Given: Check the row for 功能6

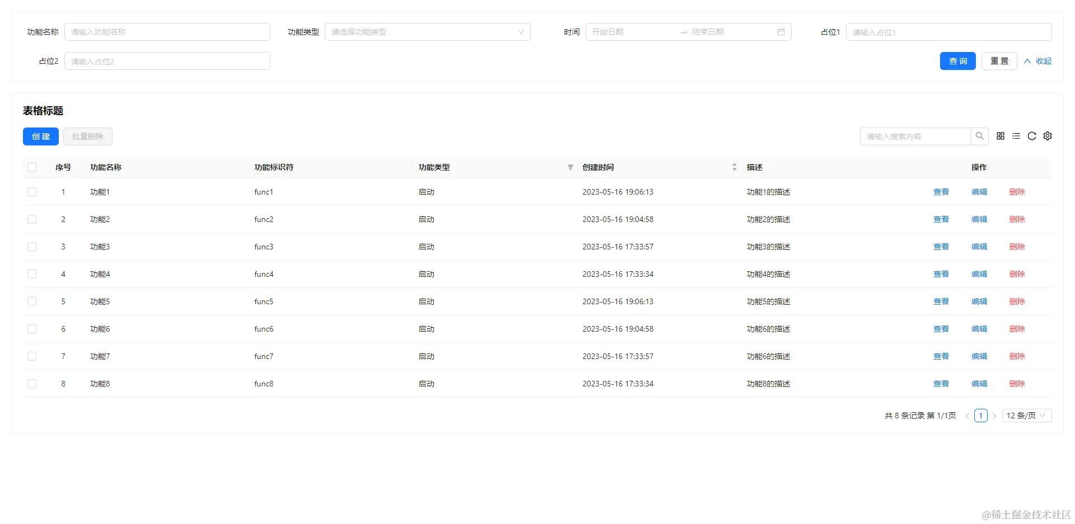Looking at the screenshot, I should pos(32,329).
